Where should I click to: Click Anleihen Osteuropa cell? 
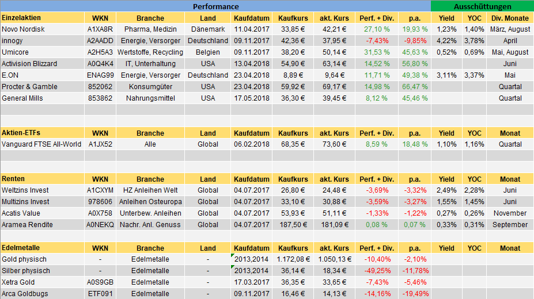coord(150,202)
